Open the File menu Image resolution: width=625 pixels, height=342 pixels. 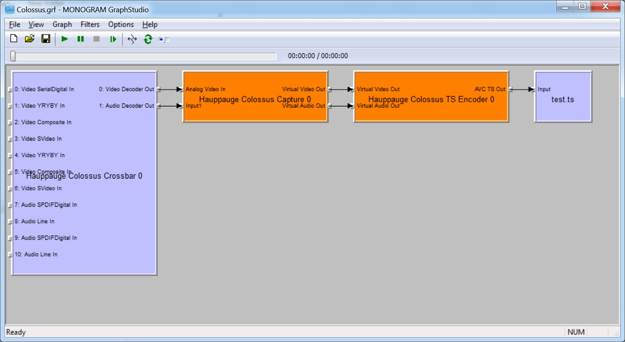click(x=15, y=24)
